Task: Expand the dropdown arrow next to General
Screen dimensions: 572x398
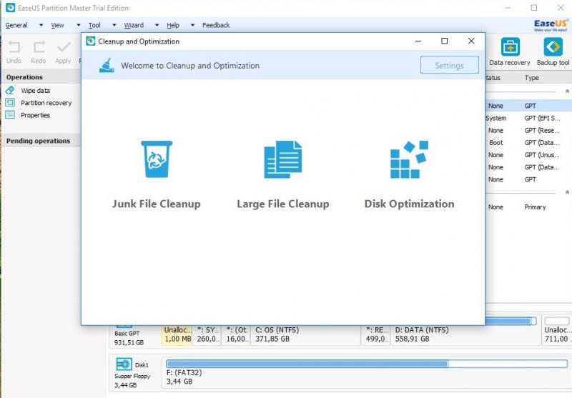Action: (x=41, y=25)
